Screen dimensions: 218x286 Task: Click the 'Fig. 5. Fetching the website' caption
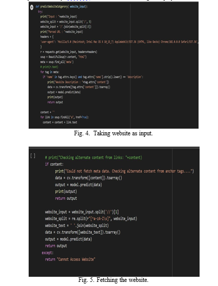click(x=113, y=280)
